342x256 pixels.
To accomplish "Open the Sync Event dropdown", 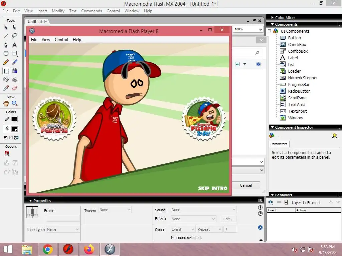I will 183,229.
